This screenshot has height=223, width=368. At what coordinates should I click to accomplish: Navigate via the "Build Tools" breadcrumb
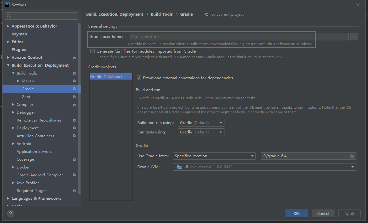click(162, 14)
